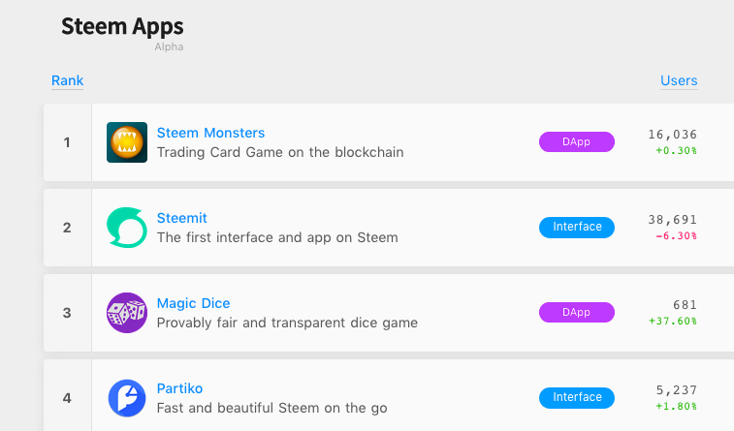
Task: Open the Partiko app link
Action: tap(179, 388)
